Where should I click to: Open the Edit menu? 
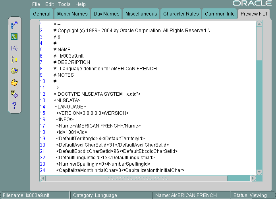pyautogui.click(x=49, y=4)
